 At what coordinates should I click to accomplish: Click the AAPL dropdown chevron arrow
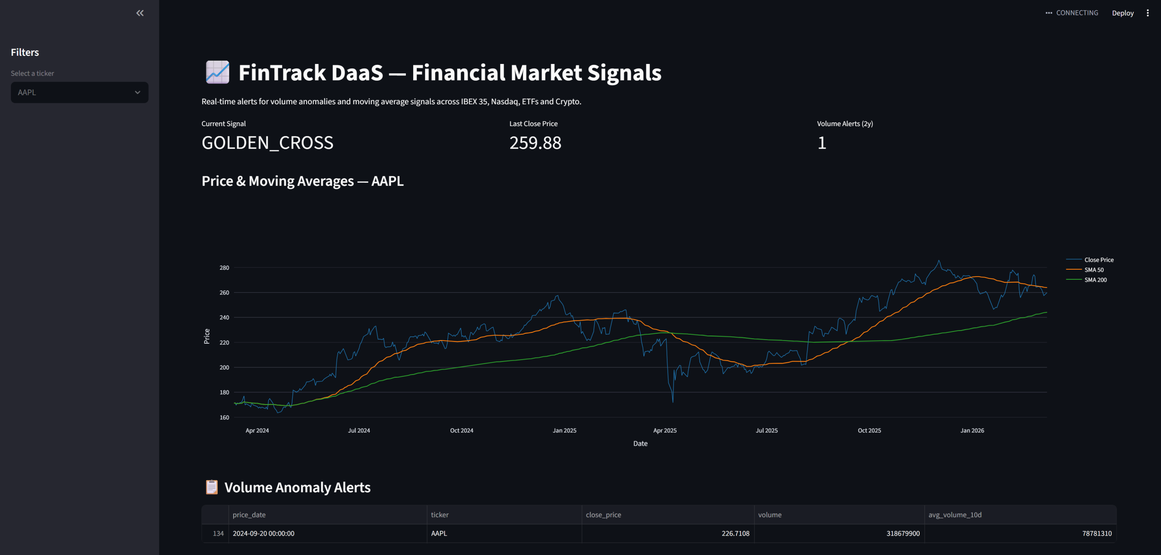pos(137,92)
